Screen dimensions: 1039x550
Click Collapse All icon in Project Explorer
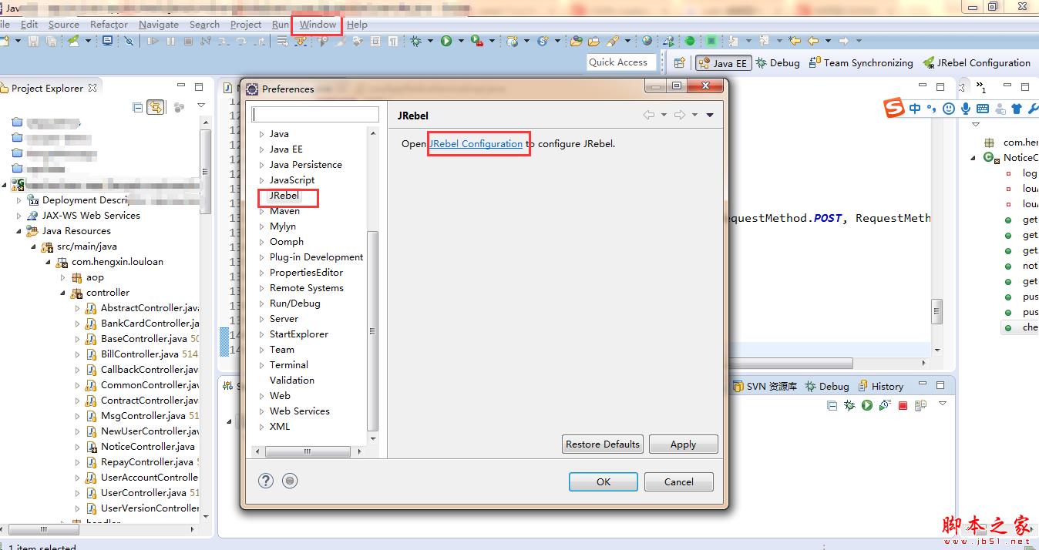pyautogui.click(x=138, y=107)
